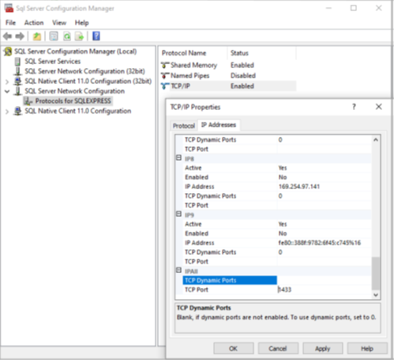
Task: Open the Help menu
Action: [82, 23]
